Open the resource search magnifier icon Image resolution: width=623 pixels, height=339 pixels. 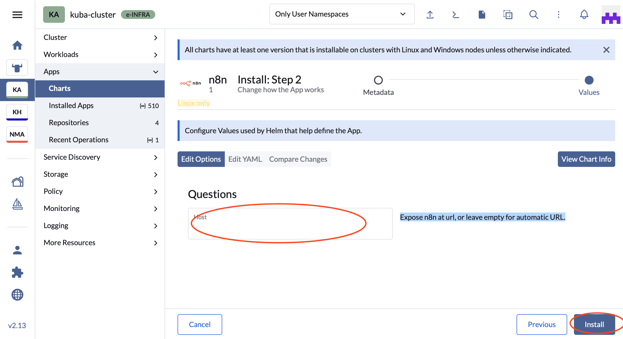coord(534,15)
